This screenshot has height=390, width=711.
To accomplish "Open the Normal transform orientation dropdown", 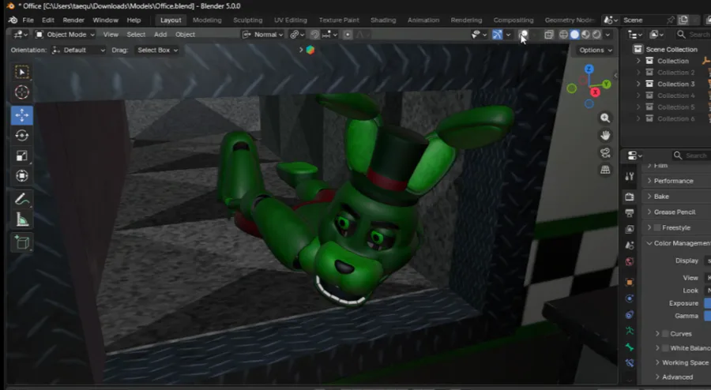I will point(263,35).
